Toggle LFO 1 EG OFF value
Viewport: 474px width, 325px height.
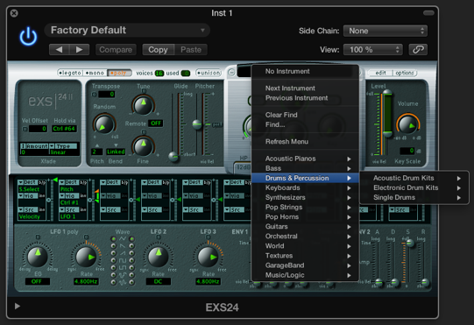point(37,281)
